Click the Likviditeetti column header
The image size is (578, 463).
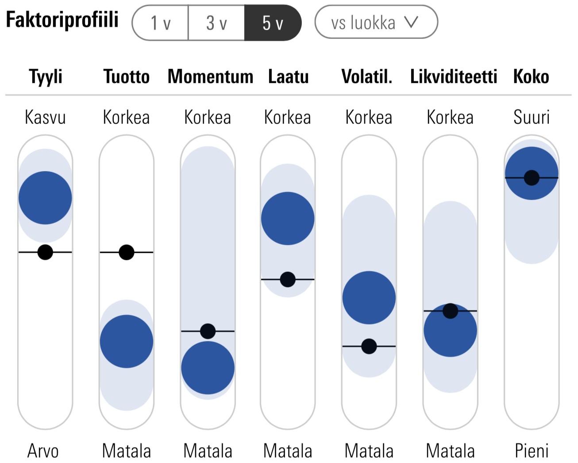click(454, 77)
